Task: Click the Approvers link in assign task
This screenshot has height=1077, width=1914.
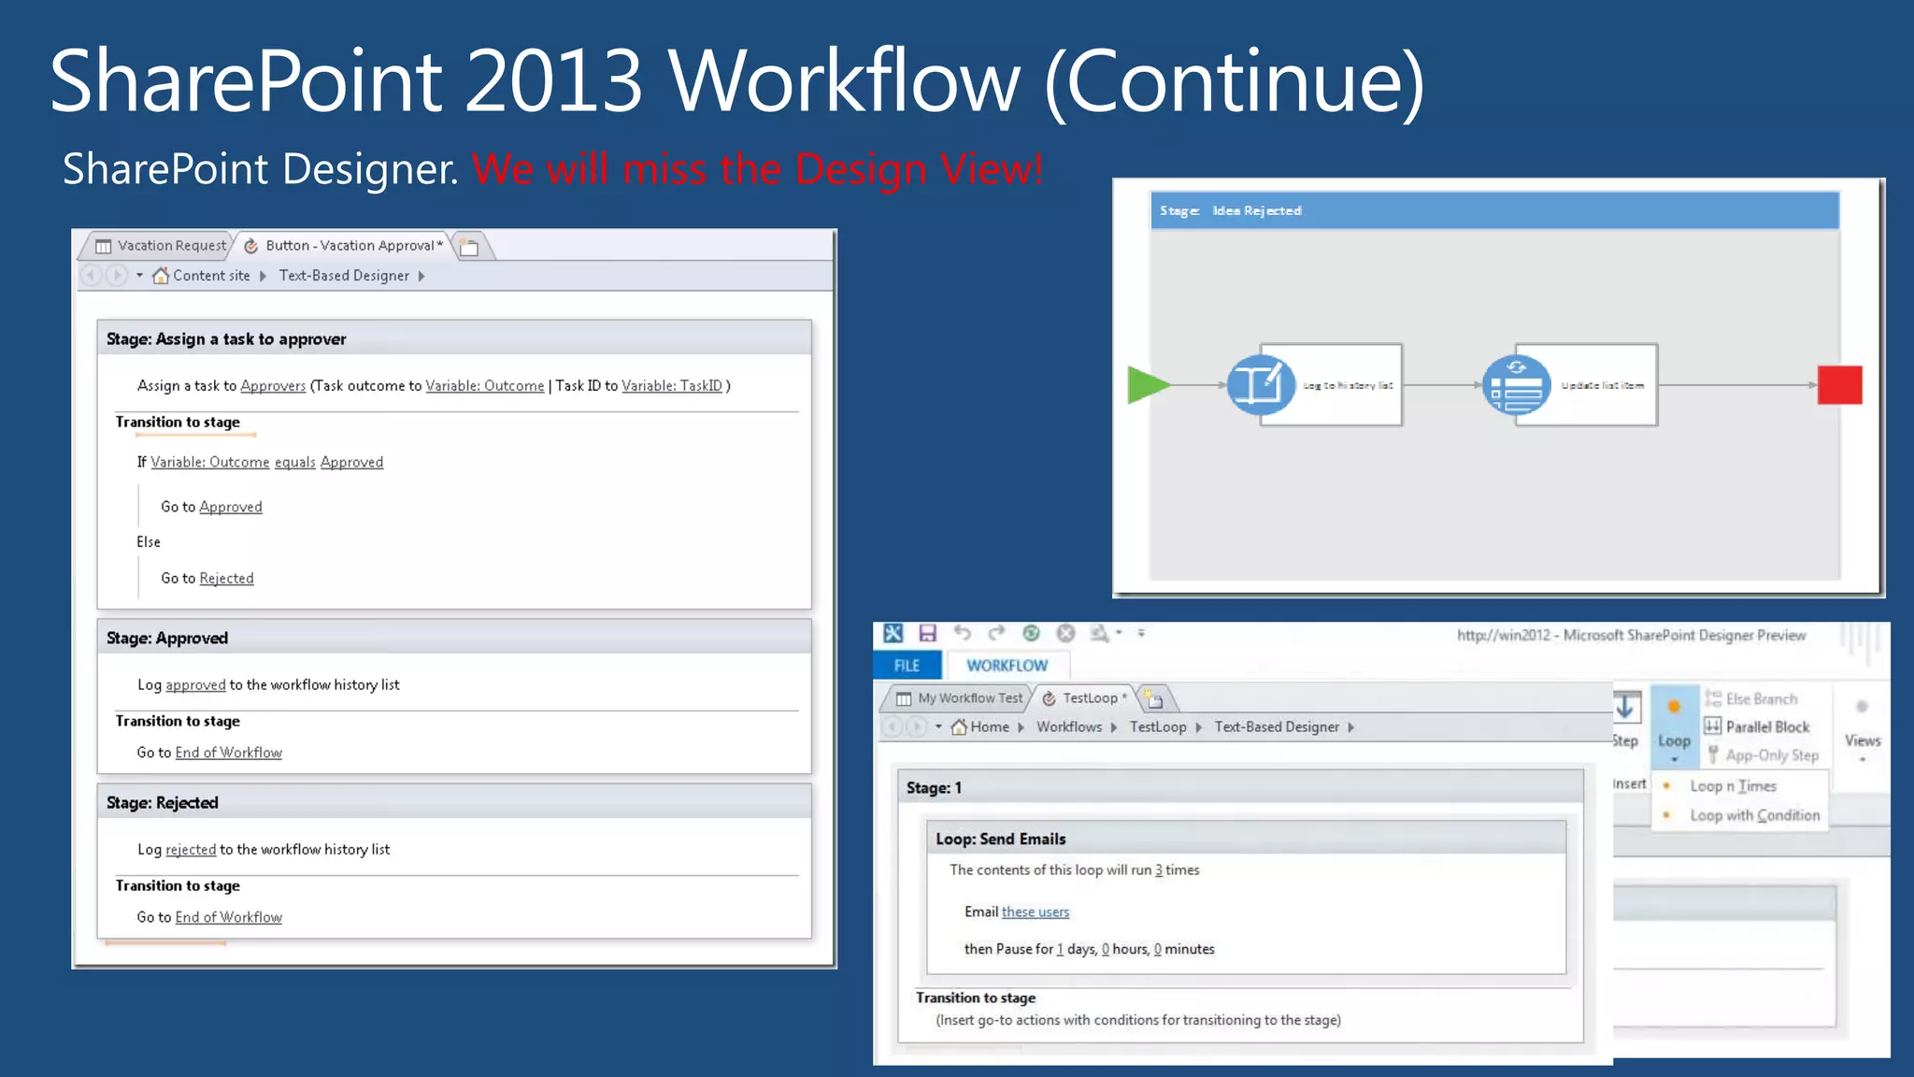Action: [273, 386]
